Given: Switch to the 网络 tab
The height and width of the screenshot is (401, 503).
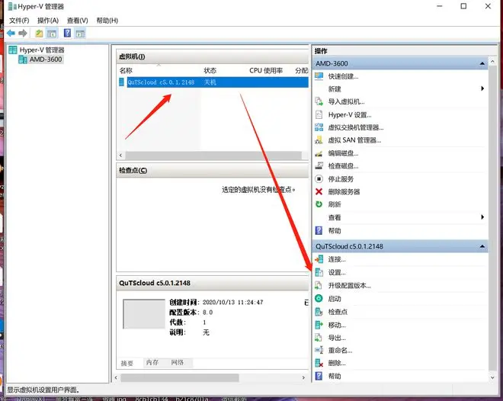Looking at the screenshot, I should [x=178, y=363].
